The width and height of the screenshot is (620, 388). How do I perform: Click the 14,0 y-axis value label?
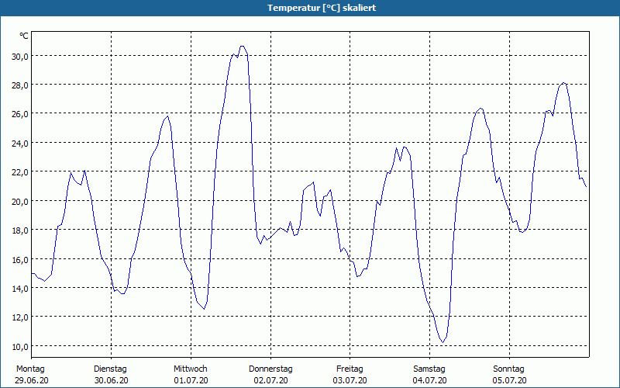coord(20,288)
